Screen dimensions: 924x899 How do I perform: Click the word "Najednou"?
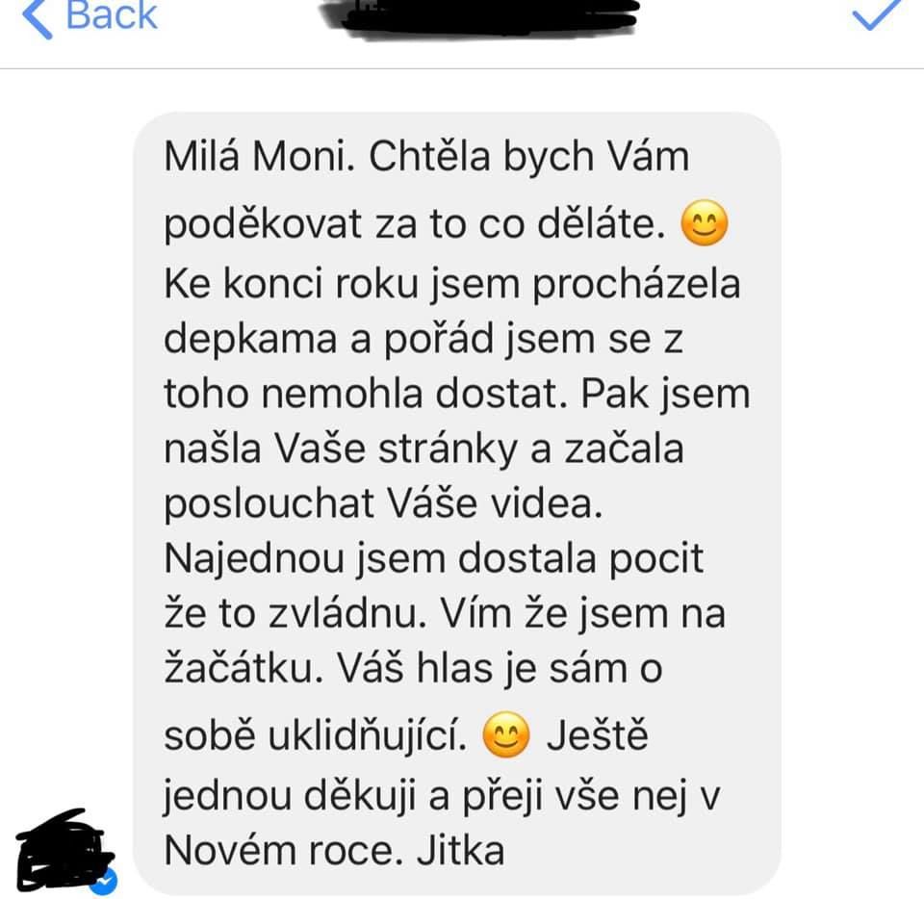[x=254, y=558]
